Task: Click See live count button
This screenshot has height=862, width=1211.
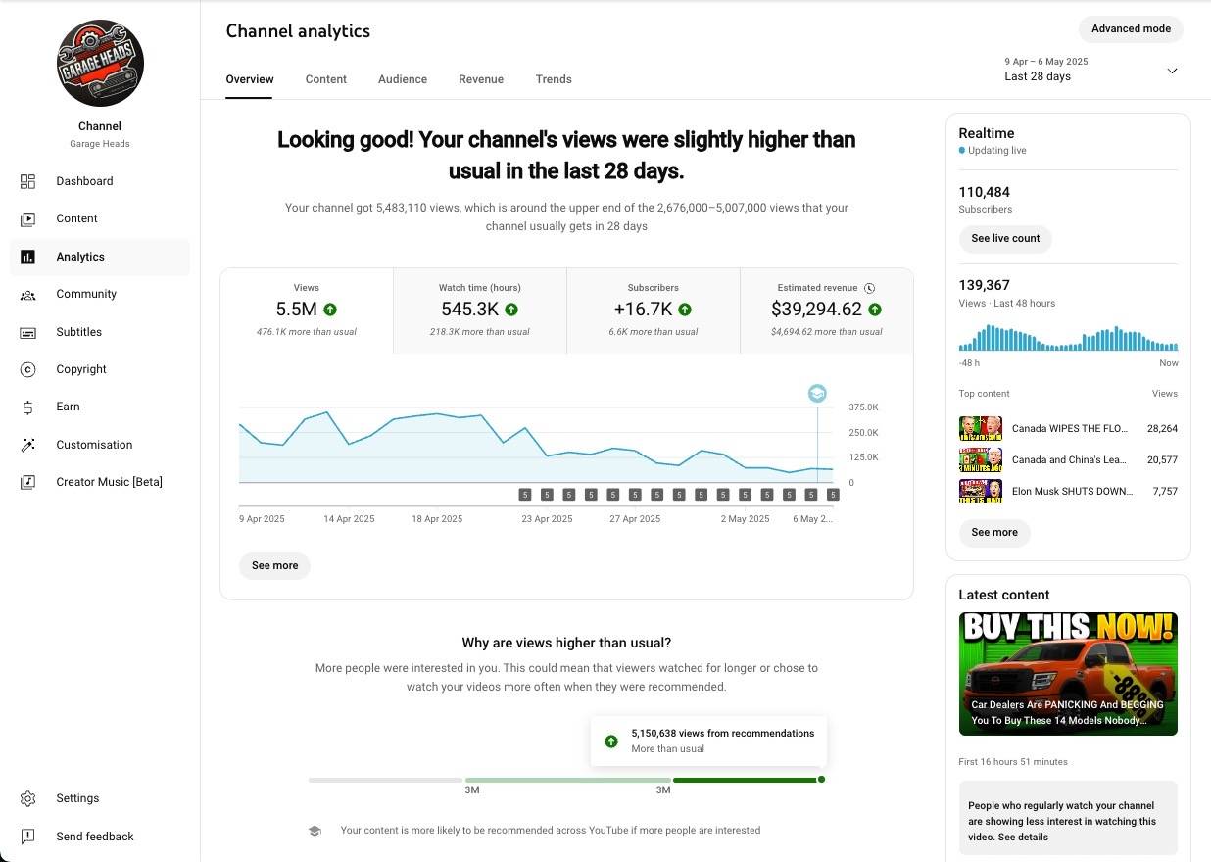Action: 1005,239
